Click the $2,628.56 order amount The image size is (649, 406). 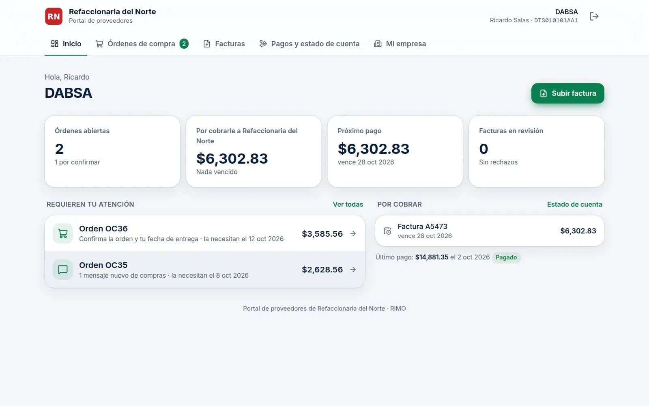click(322, 270)
